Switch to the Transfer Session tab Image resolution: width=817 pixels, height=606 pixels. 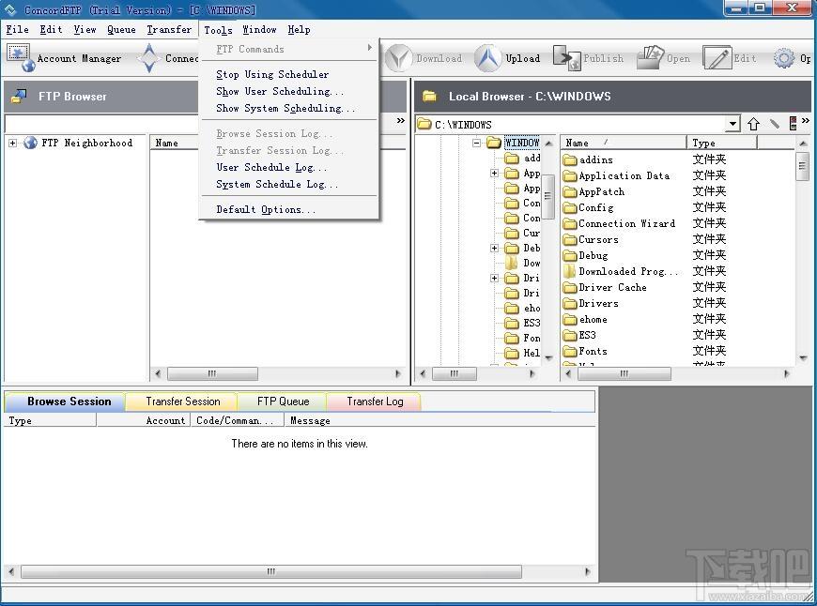(183, 401)
